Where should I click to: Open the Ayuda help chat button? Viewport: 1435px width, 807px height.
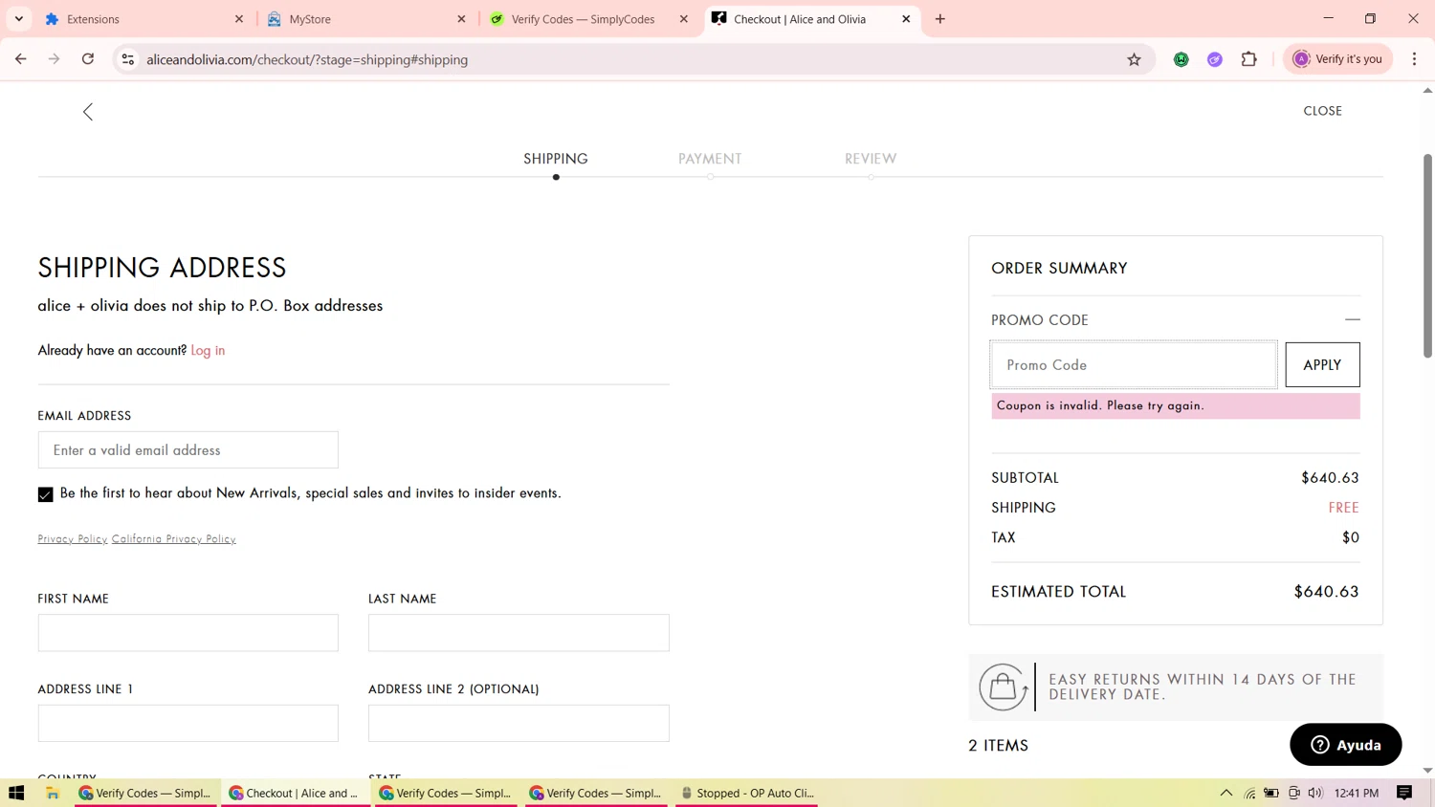(x=1345, y=745)
